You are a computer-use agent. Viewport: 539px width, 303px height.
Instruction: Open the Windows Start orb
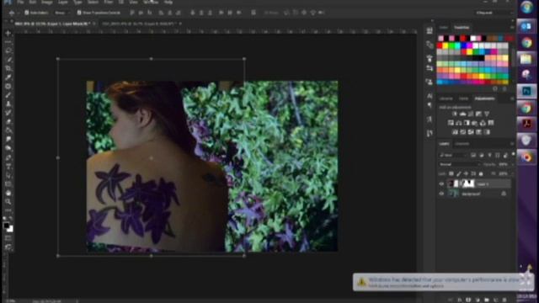click(x=526, y=8)
